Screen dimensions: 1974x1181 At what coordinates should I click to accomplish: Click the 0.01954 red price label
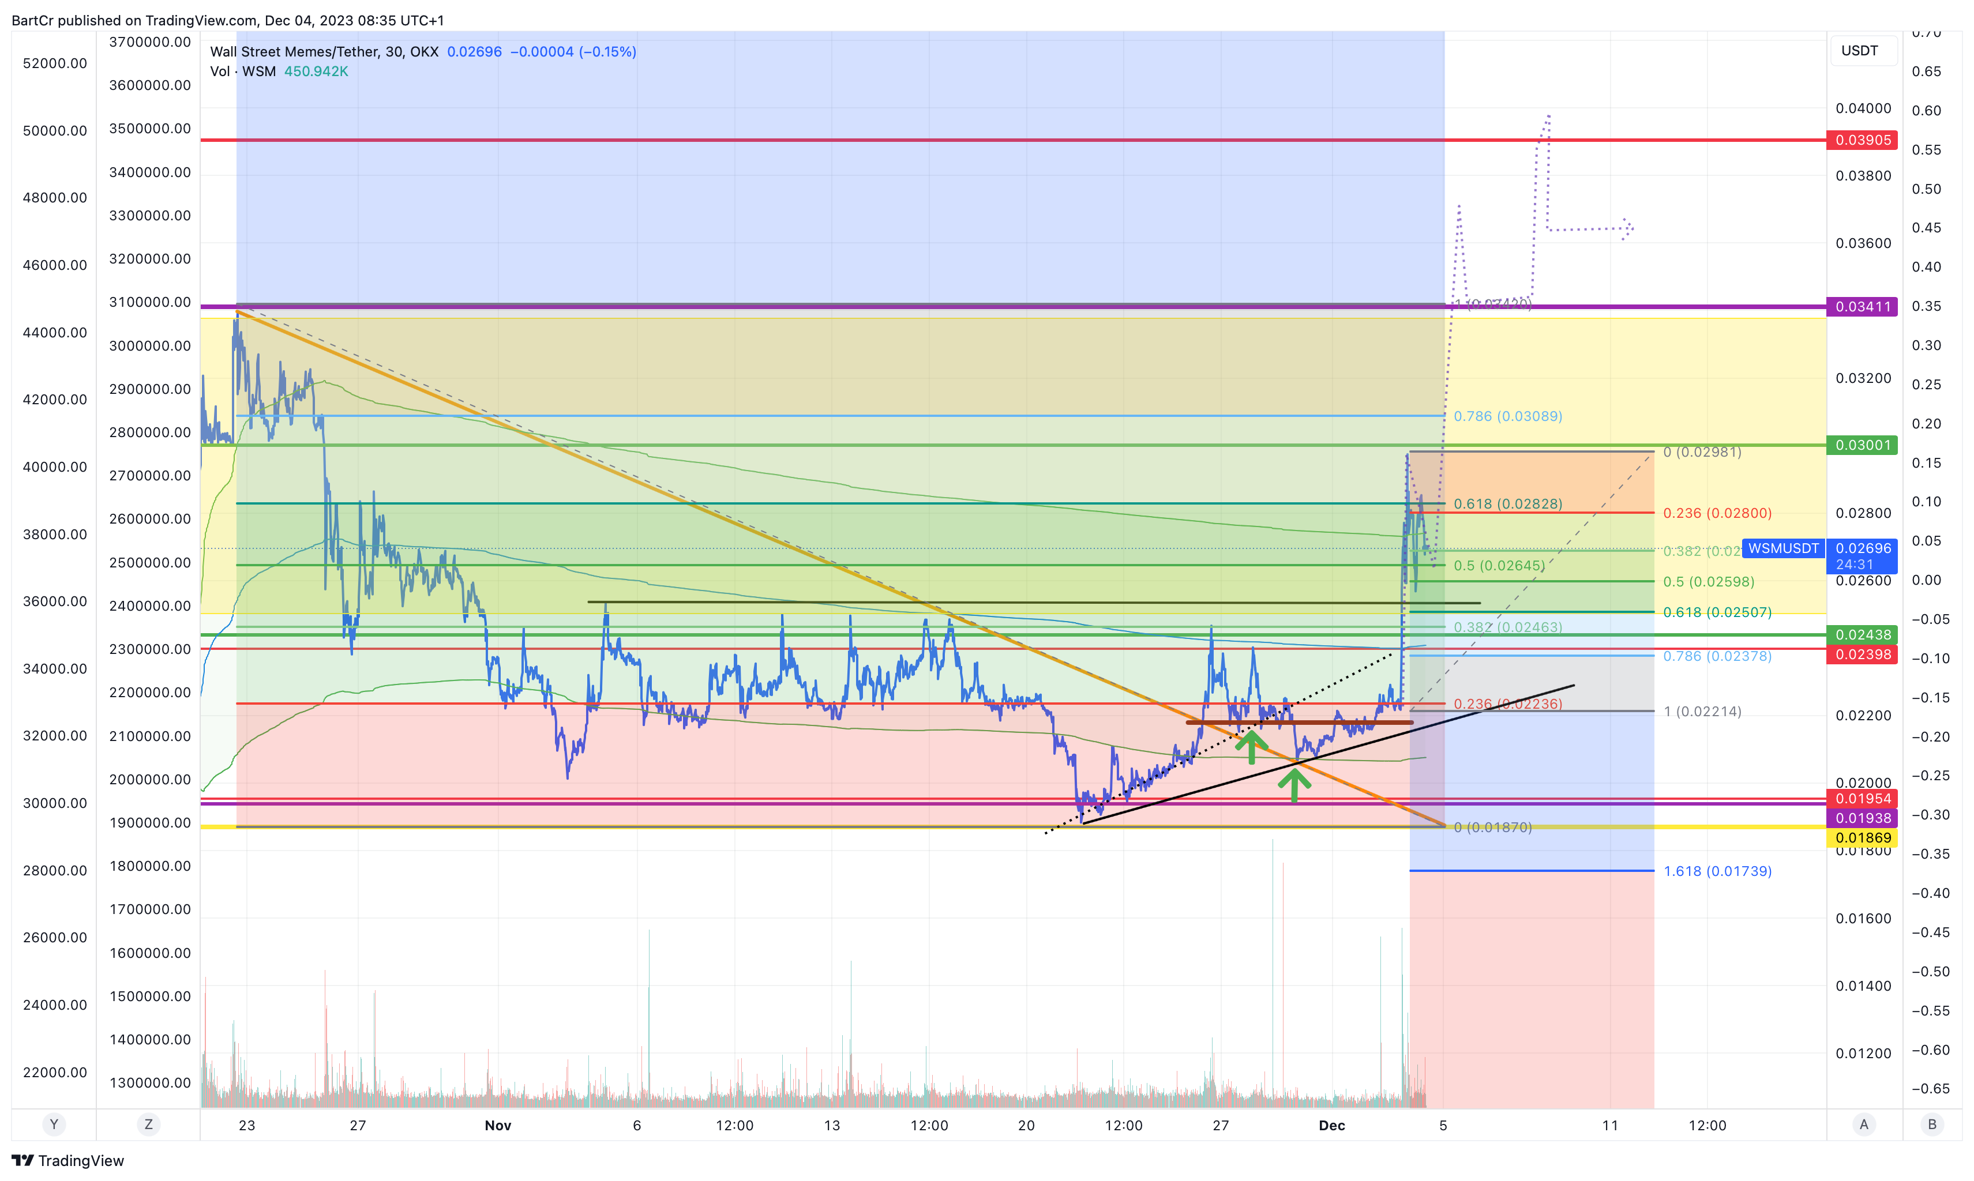click(x=1862, y=798)
